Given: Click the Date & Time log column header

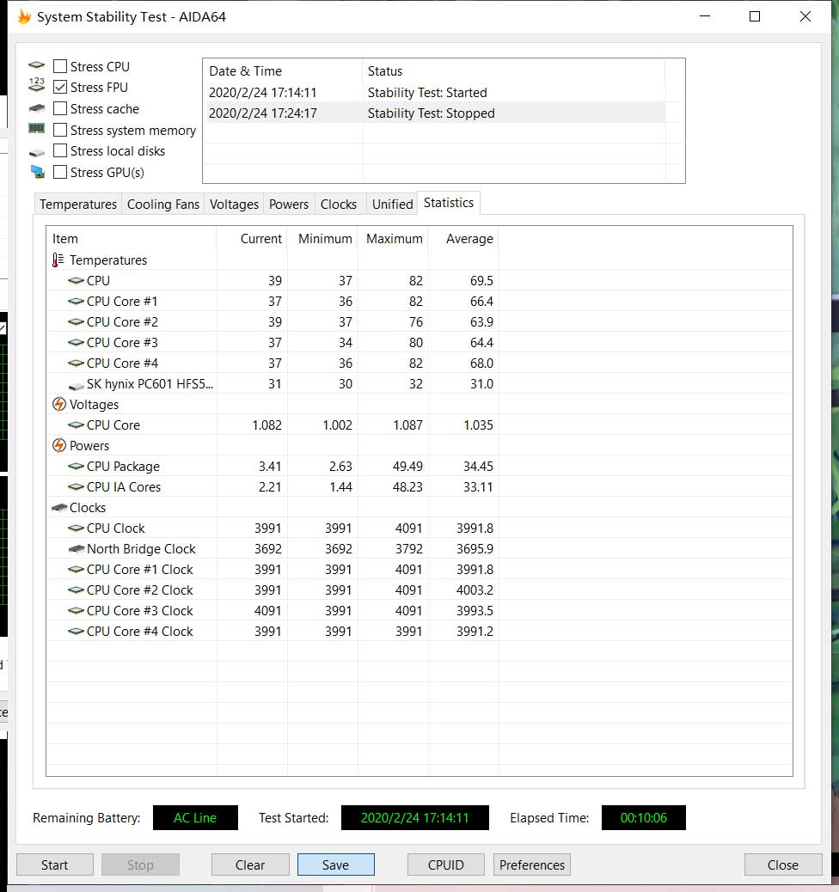Looking at the screenshot, I should pyautogui.click(x=283, y=71).
